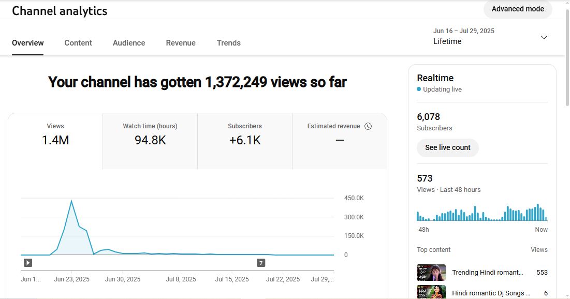Select the Trends tab

(228, 43)
